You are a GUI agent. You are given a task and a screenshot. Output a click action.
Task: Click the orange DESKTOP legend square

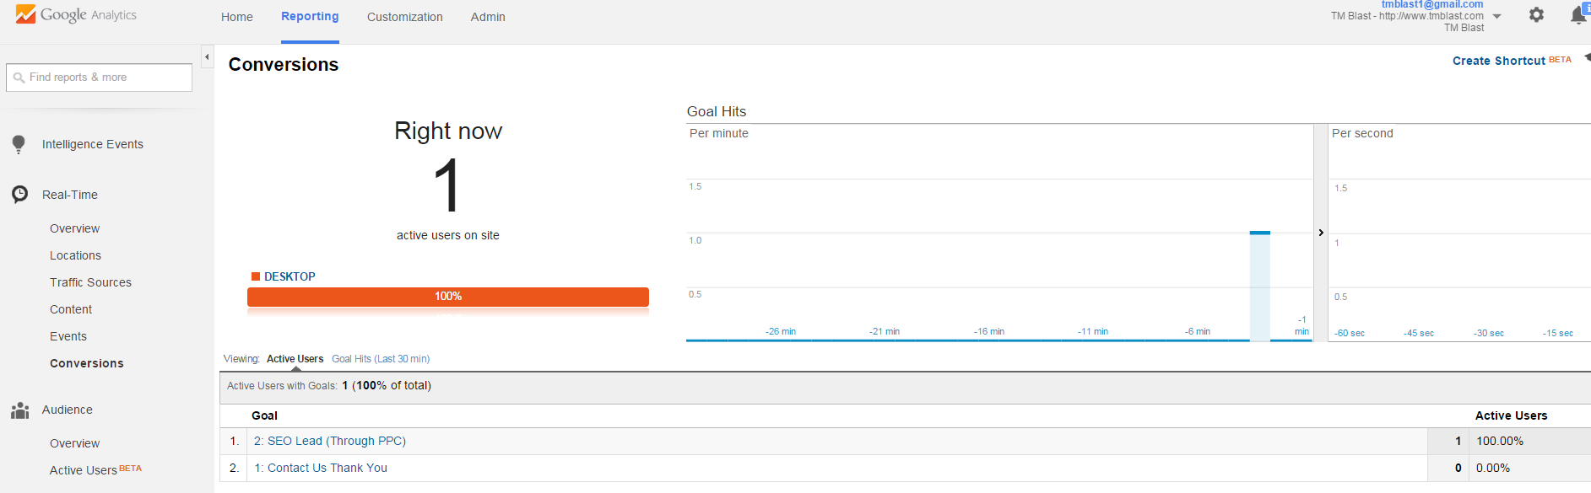coord(256,276)
